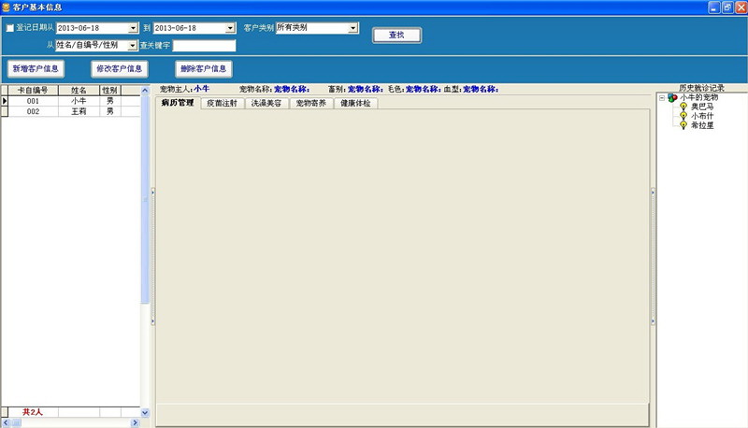Viewport: 748px width, 428px height.
Task: Switch to the 疫苗注射 tab
Action: click(223, 103)
